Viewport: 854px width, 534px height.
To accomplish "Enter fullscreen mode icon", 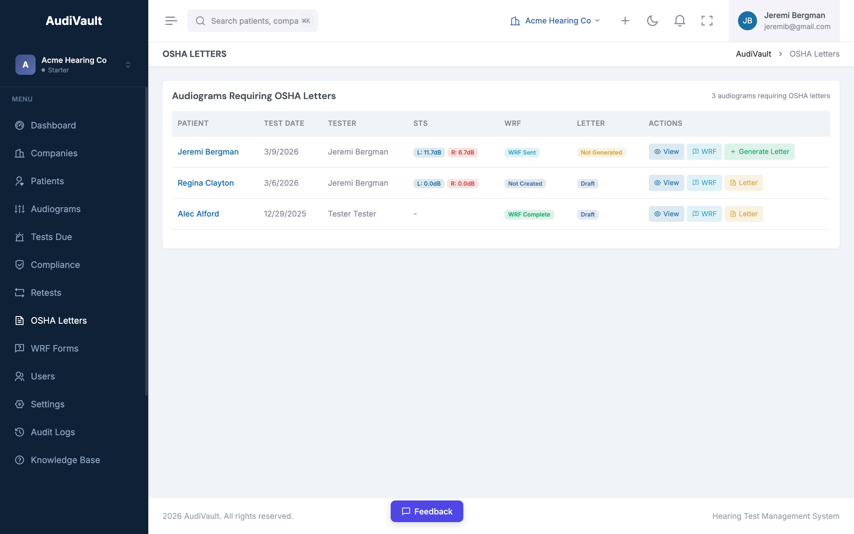I will 707,21.
